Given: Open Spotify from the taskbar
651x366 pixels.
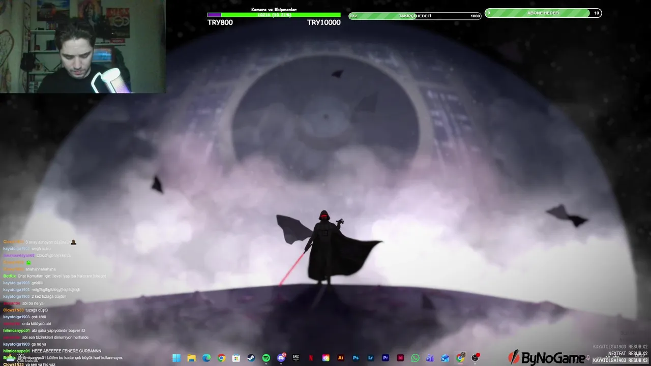Looking at the screenshot, I should click(x=266, y=358).
